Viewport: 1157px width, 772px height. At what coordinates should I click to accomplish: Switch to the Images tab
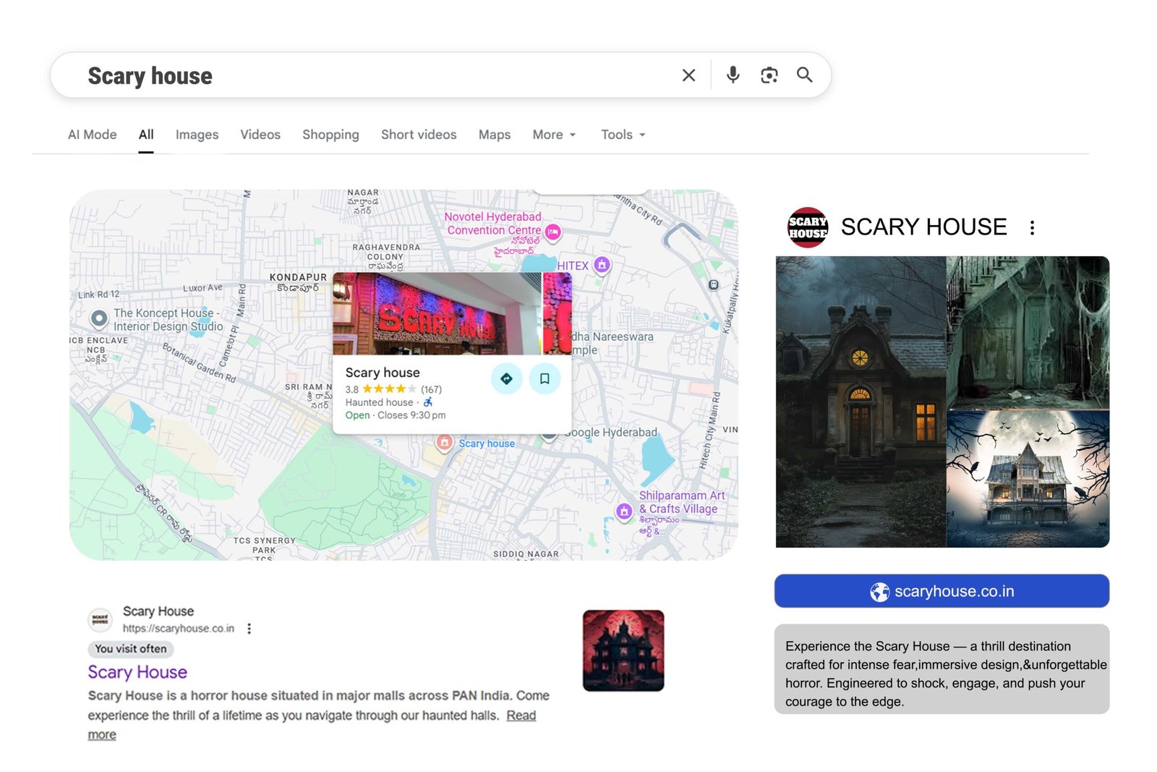click(197, 135)
